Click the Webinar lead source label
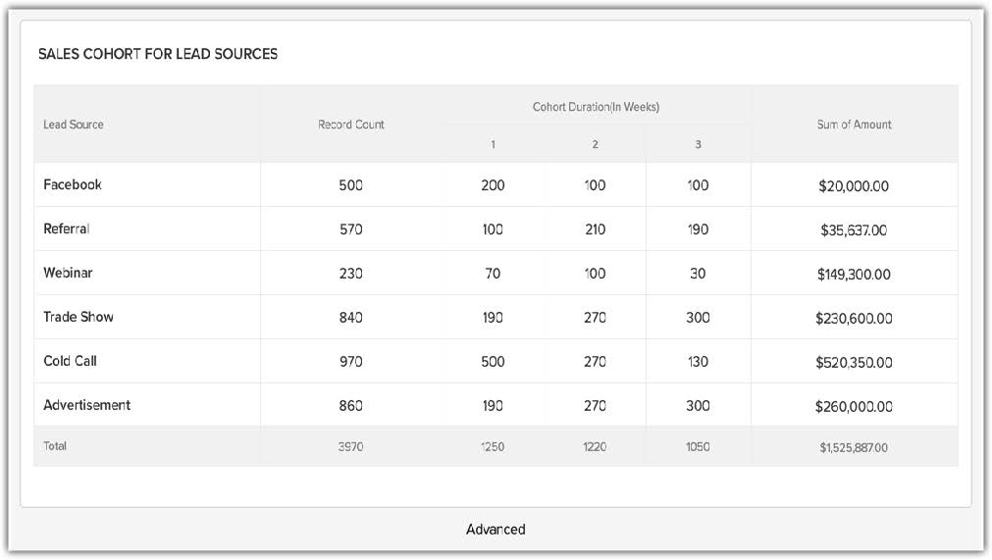Screen dimensions: 992x560 pyautogui.click(x=68, y=273)
